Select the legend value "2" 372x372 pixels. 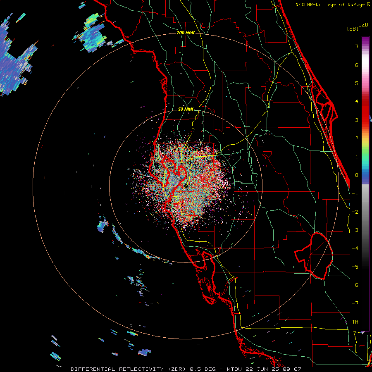(x=357, y=138)
